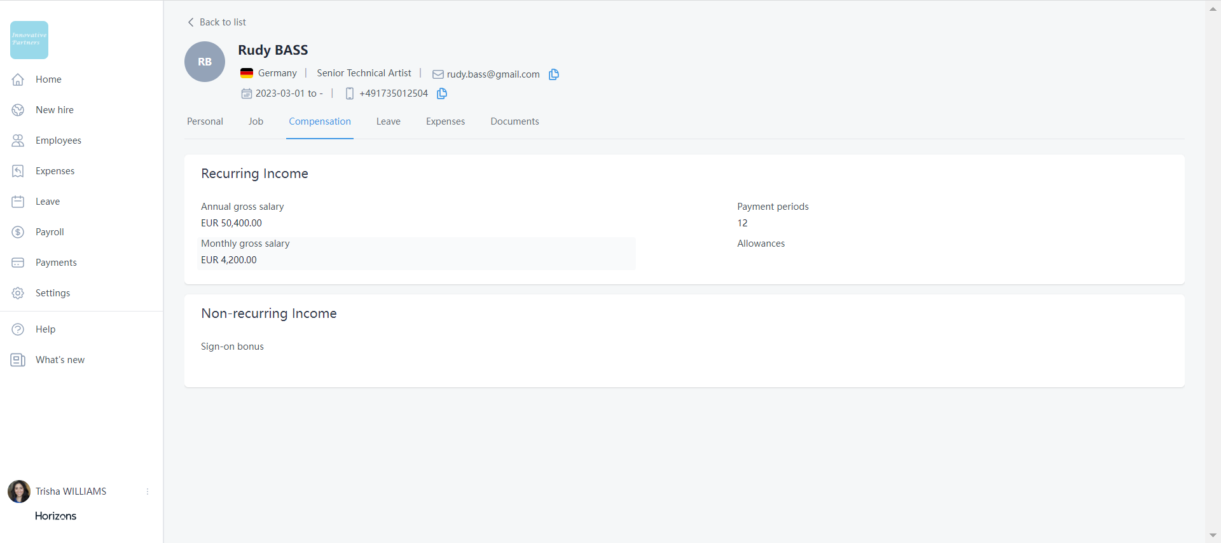Open Payments in the sidebar
This screenshot has width=1221, height=543.
tap(56, 263)
